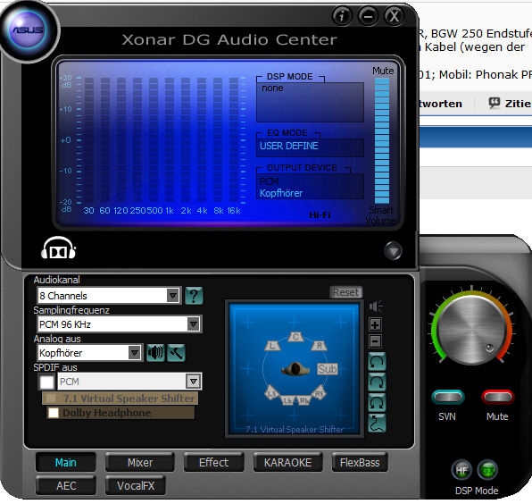Click the Zitieren button in the forum page
The width and height of the screenshot is (532, 504).
point(510,103)
